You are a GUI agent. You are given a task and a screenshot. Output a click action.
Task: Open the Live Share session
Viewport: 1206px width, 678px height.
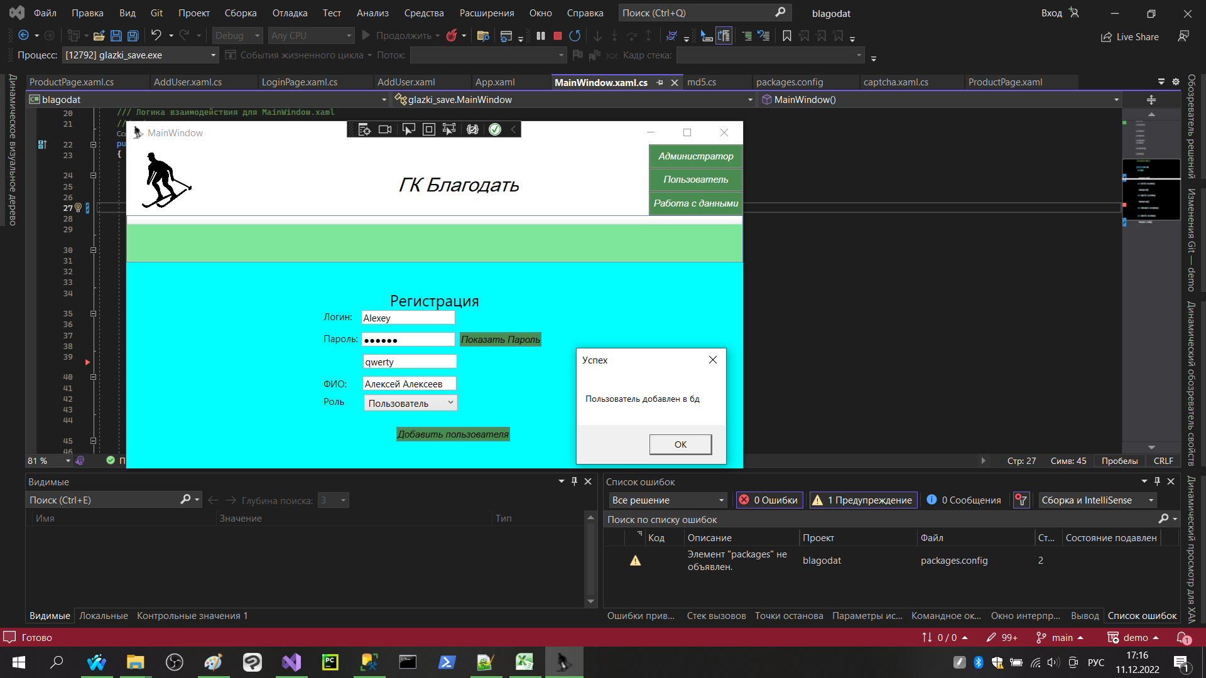point(1129,37)
